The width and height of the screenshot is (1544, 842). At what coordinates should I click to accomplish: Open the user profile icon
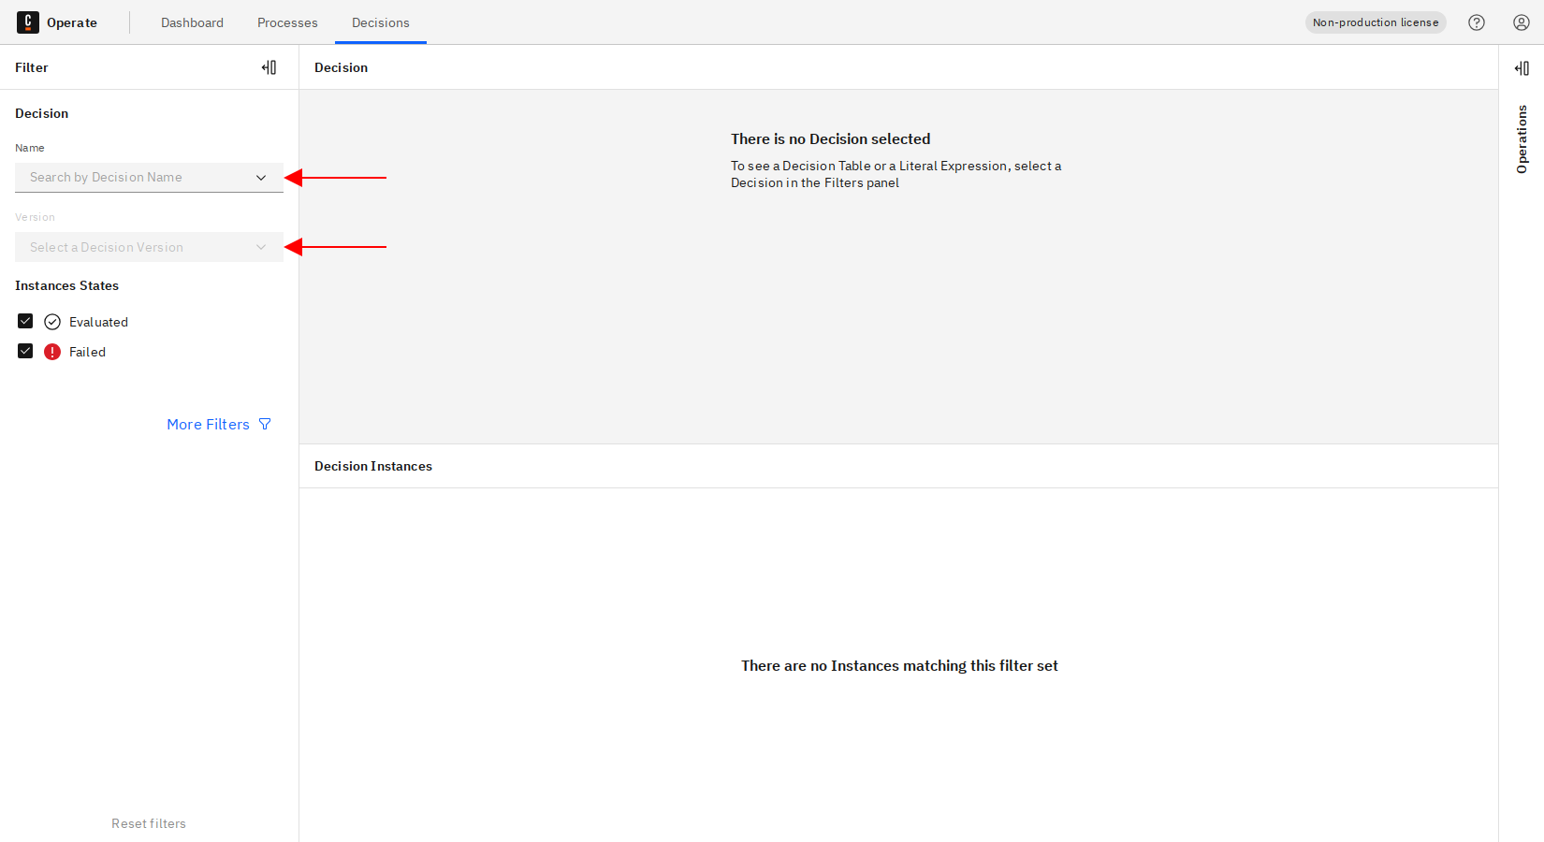1522,22
